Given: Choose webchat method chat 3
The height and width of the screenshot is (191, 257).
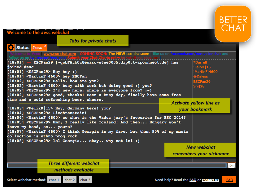Looking at the screenshot, I should click(x=85, y=180).
